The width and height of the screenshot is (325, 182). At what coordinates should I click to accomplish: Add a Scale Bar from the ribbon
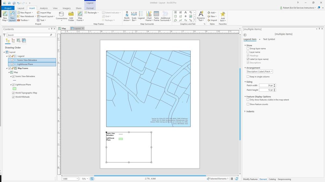pyautogui.click(x=134, y=16)
